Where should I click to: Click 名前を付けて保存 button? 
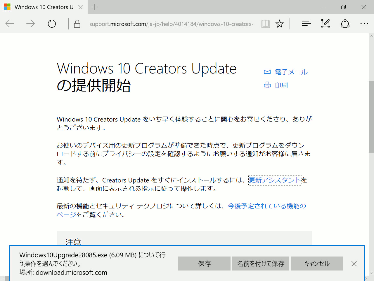[x=261, y=264]
